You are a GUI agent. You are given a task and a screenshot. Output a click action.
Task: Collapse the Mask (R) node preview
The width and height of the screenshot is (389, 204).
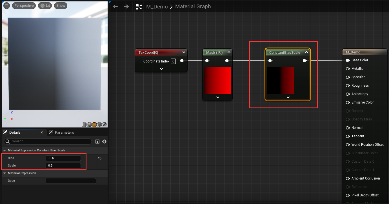229,52
